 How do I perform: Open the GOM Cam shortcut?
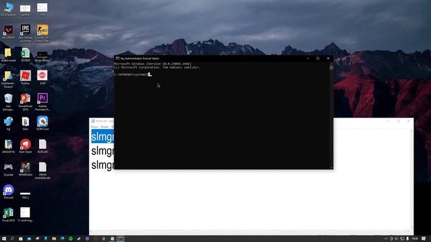pyautogui.click(x=42, y=123)
